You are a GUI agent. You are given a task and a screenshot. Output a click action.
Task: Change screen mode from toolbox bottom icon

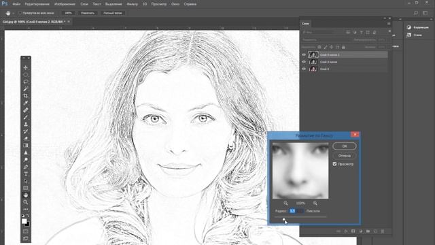26,238
